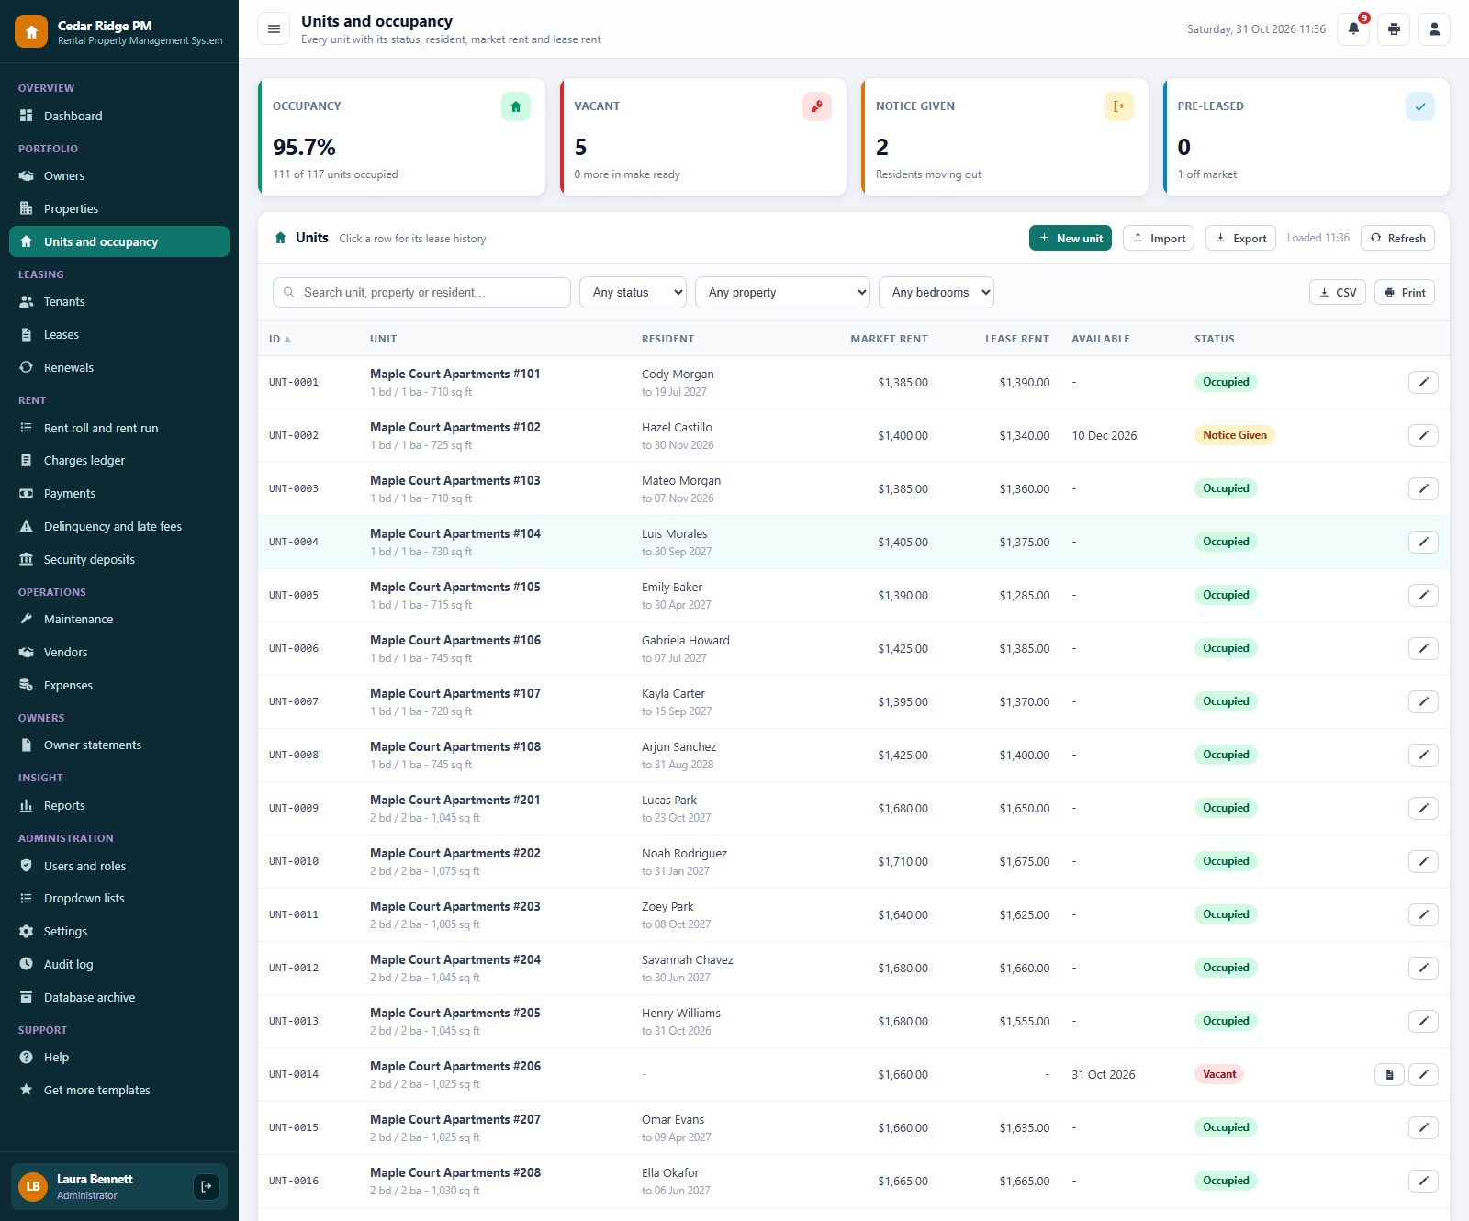Click the Notice Given card exit icon
Image resolution: width=1469 pixels, height=1221 pixels.
coord(1119,106)
